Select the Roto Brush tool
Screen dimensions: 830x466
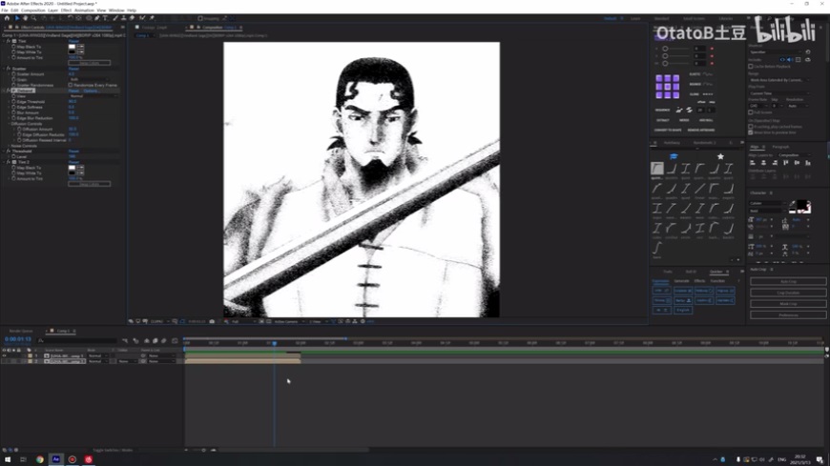142,18
